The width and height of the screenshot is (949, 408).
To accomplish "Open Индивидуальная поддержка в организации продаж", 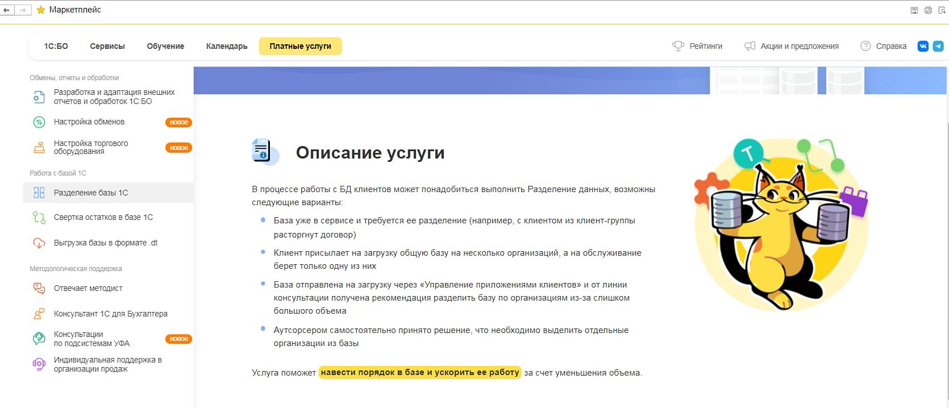I will [x=108, y=364].
